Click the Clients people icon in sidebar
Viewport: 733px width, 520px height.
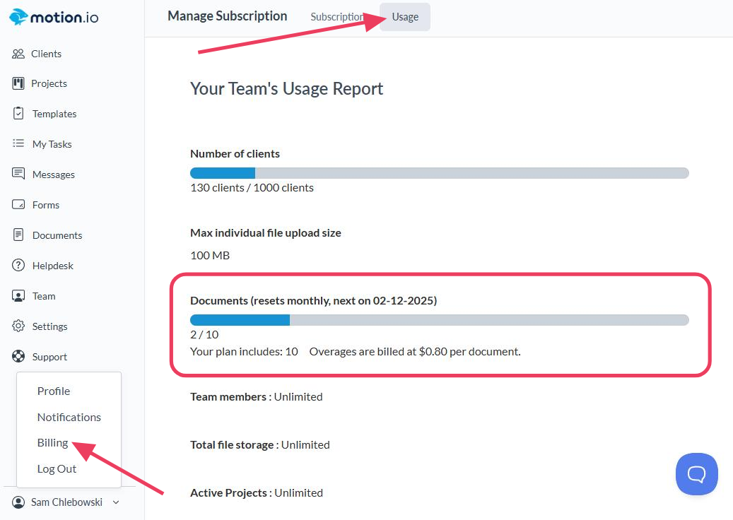18,54
